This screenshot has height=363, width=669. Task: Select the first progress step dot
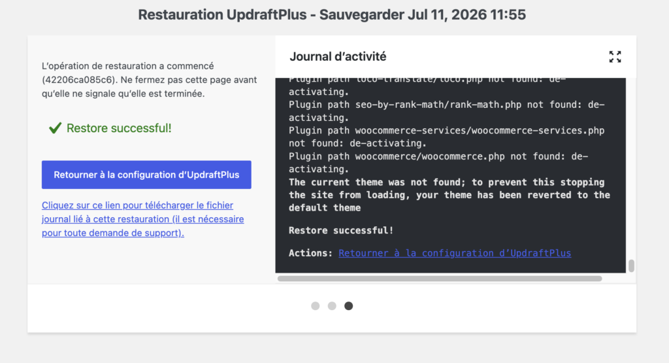click(316, 306)
